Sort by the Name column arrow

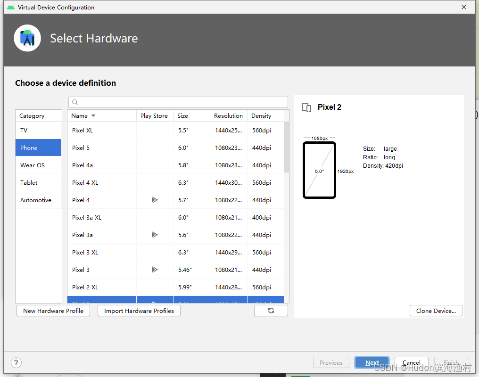93,116
